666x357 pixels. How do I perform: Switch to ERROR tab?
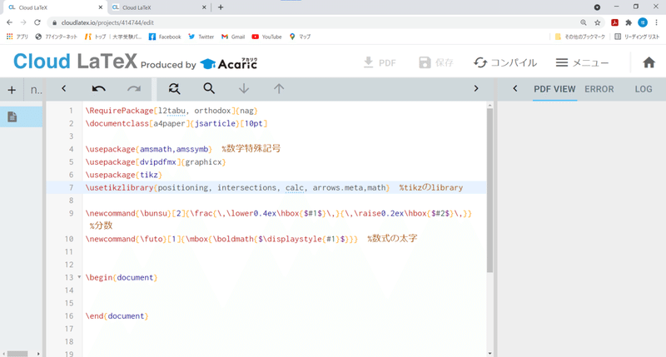599,89
